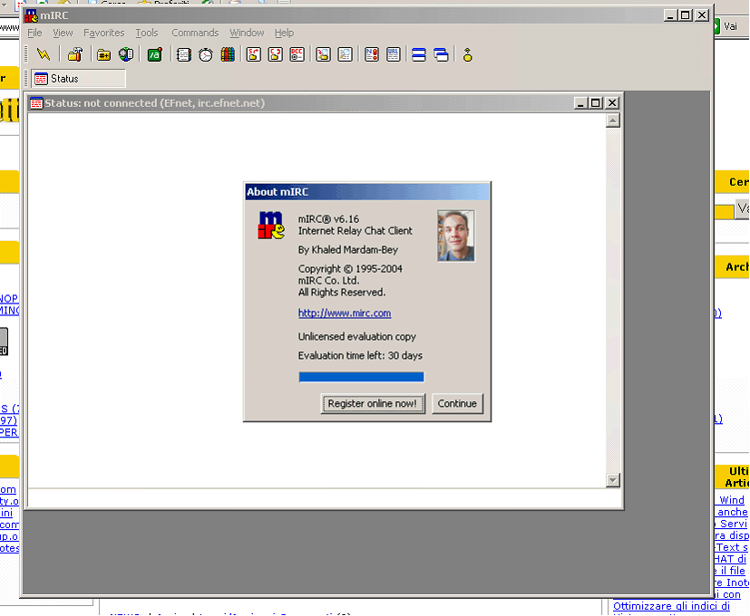Click the DCC Send file icon

point(254,54)
